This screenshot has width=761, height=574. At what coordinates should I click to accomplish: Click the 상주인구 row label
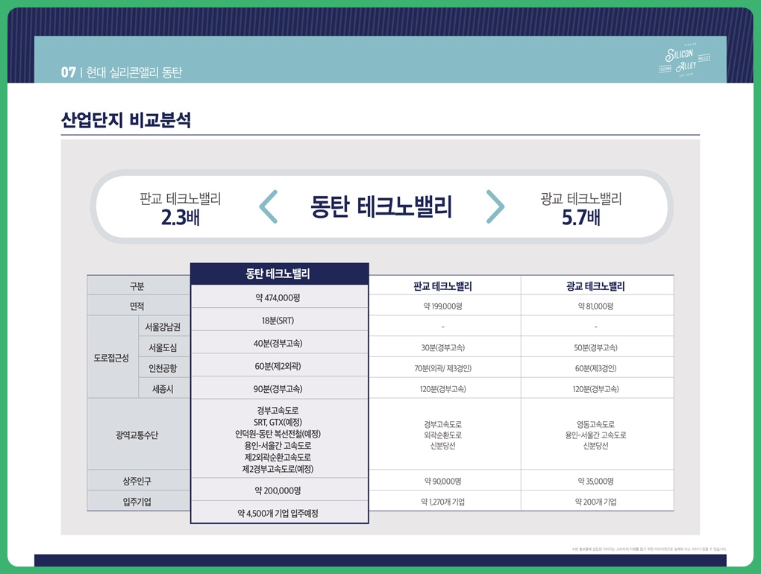tap(137, 481)
